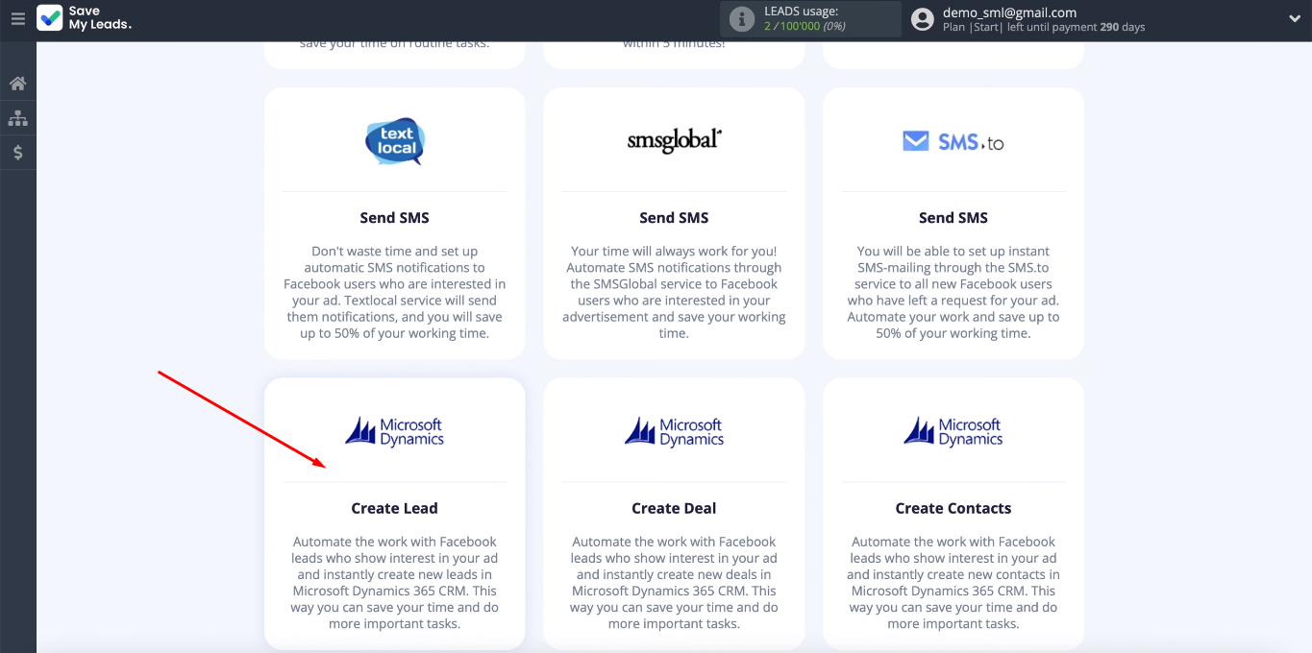Open the connections sitemap icon in sidebar
This screenshot has height=653, width=1312.
pyautogui.click(x=17, y=118)
